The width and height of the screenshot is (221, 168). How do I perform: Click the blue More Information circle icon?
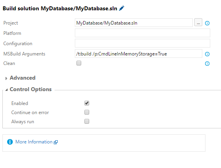(10, 142)
